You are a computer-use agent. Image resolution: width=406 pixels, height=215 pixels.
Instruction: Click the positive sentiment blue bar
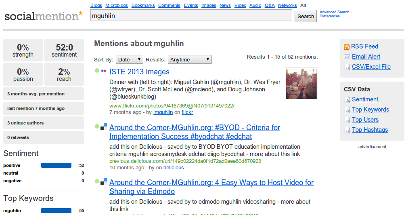click(56, 165)
